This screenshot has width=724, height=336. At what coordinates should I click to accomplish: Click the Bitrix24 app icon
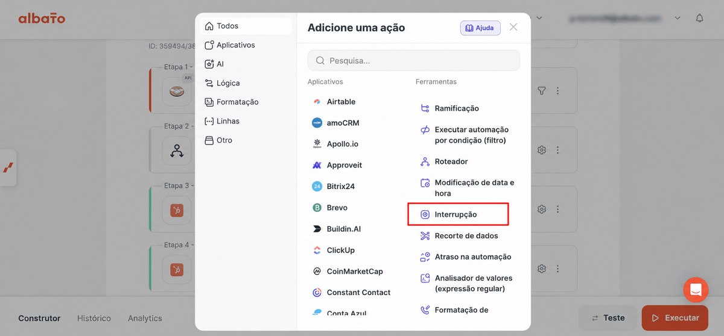[317, 187]
